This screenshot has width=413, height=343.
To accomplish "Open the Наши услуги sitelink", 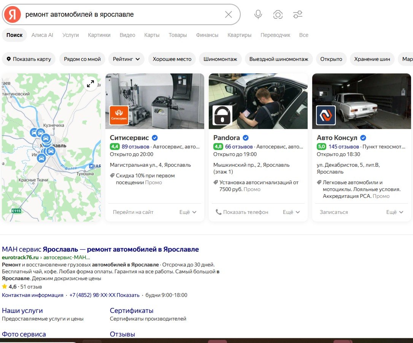I will (22, 311).
